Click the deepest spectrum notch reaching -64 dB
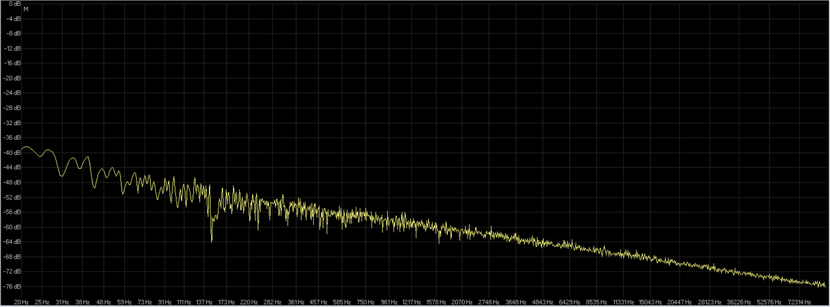Screen dimensions: 830x307 click(212, 241)
